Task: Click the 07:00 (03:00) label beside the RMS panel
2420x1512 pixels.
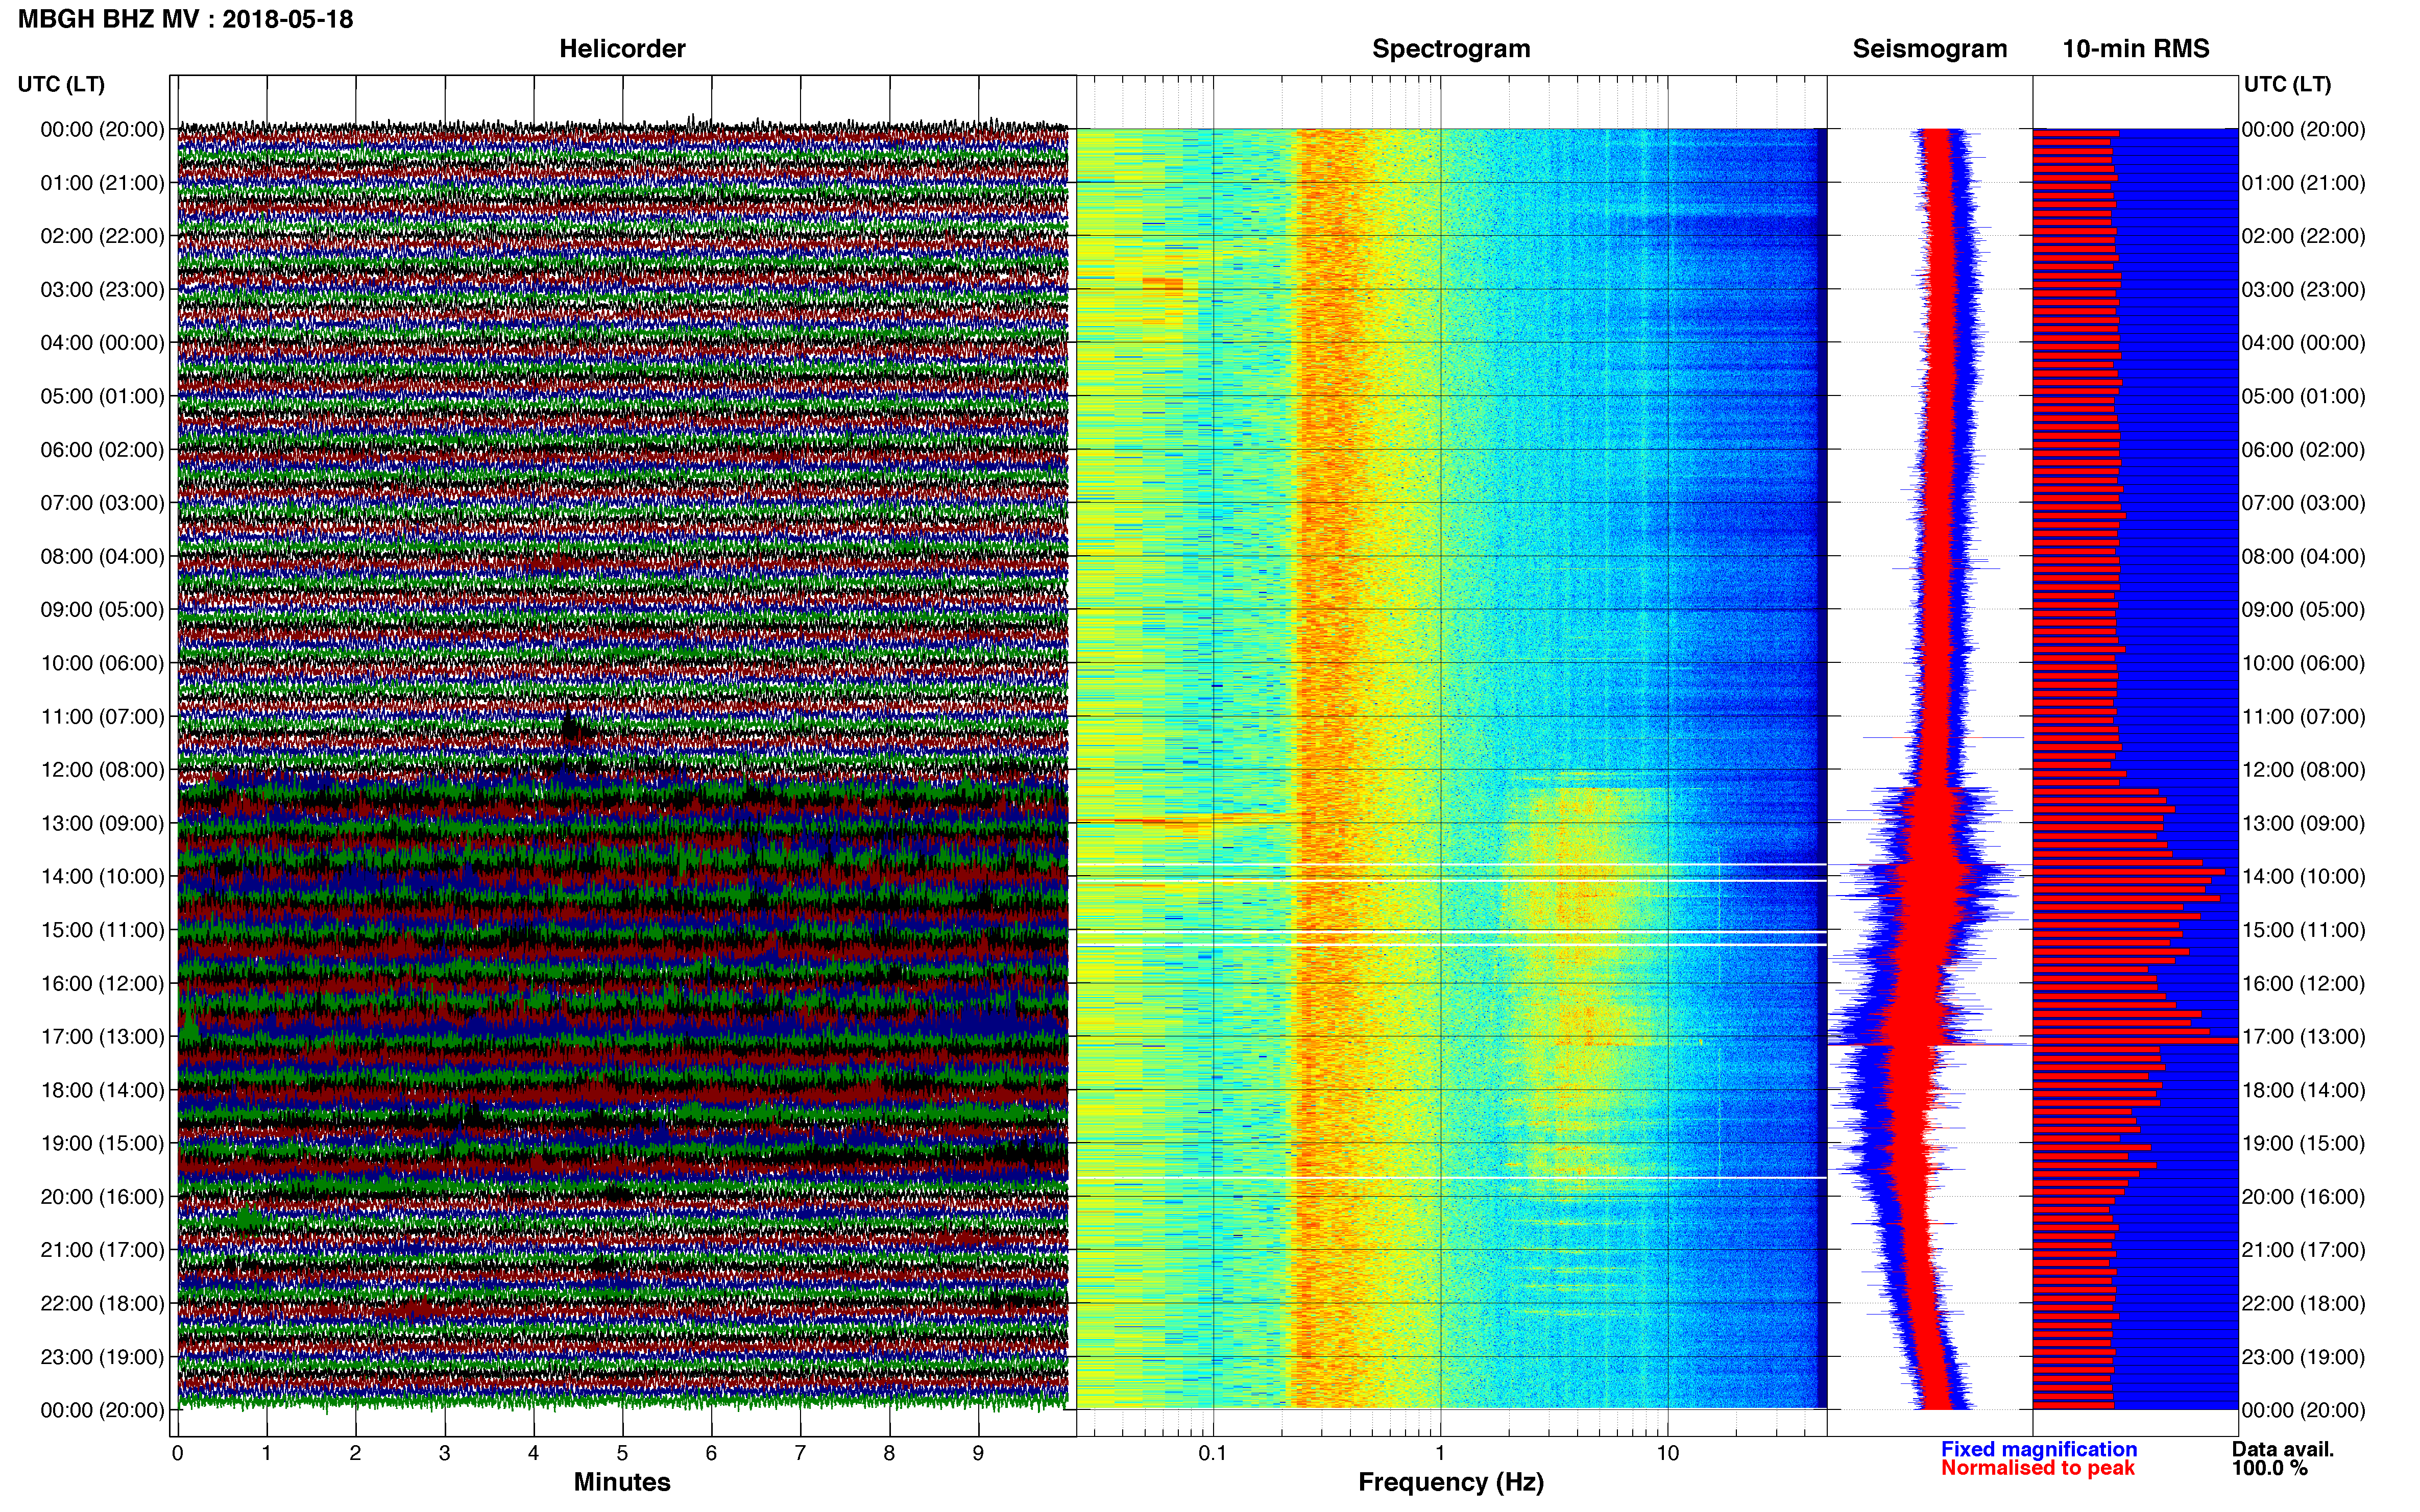Action: [x=2304, y=503]
